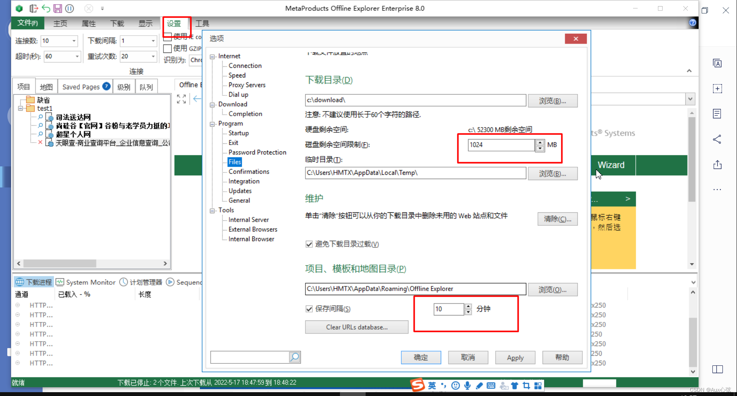Switch to the 属性 ribbon tab
The width and height of the screenshot is (737, 396).
coord(89,23)
